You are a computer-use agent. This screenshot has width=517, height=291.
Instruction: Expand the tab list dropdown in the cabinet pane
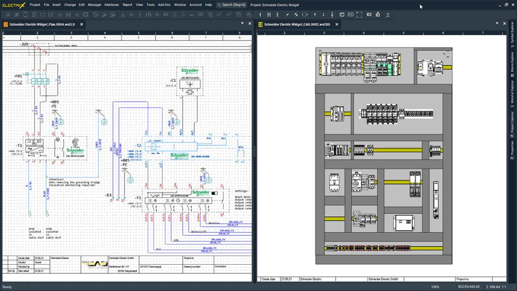tap(497, 23)
